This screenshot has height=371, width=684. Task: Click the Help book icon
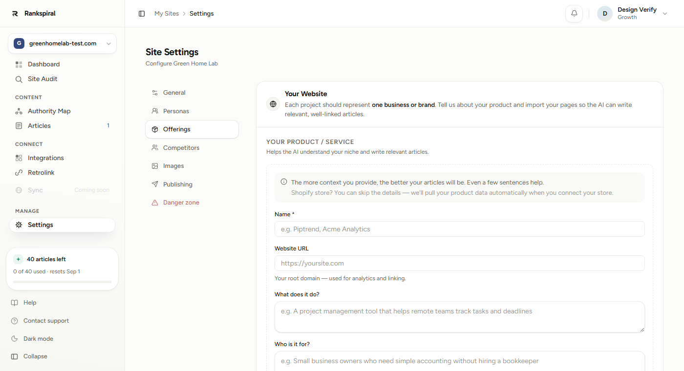tap(15, 303)
